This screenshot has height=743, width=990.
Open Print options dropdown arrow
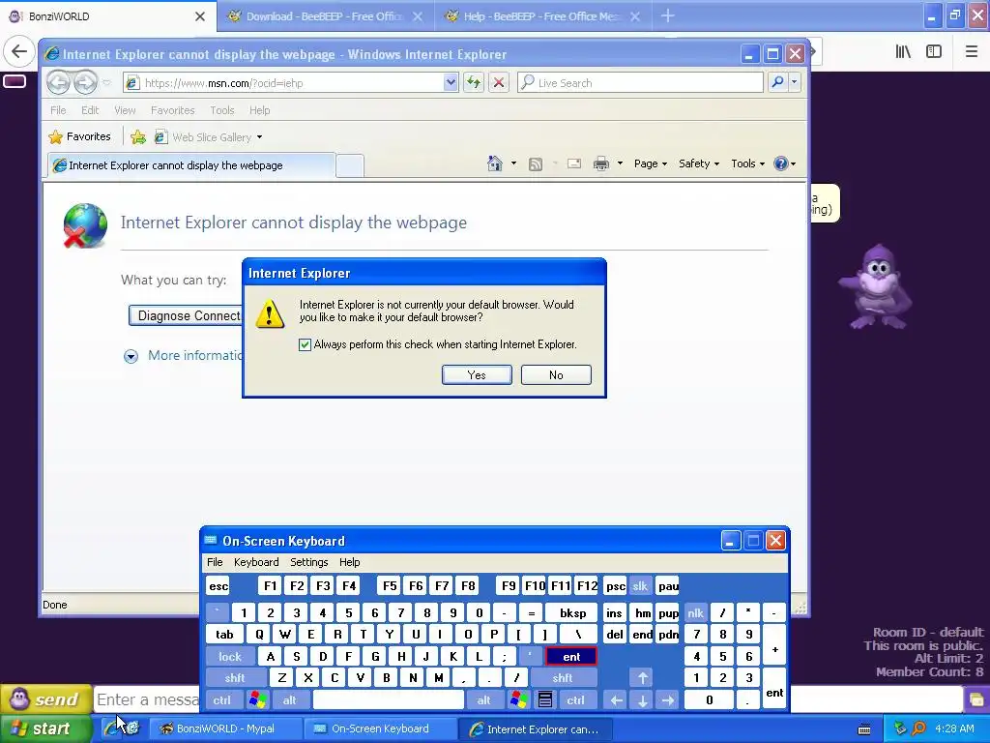click(x=620, y=163)
